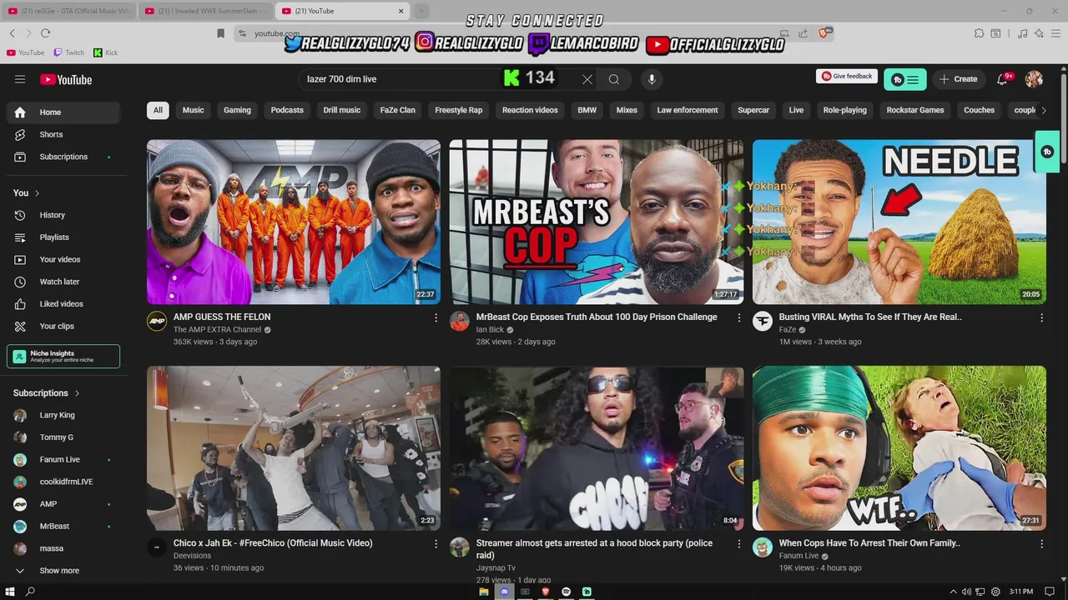Bookmark this page icon
Viewport: 1068px width, 600px height.
point(220,33)
